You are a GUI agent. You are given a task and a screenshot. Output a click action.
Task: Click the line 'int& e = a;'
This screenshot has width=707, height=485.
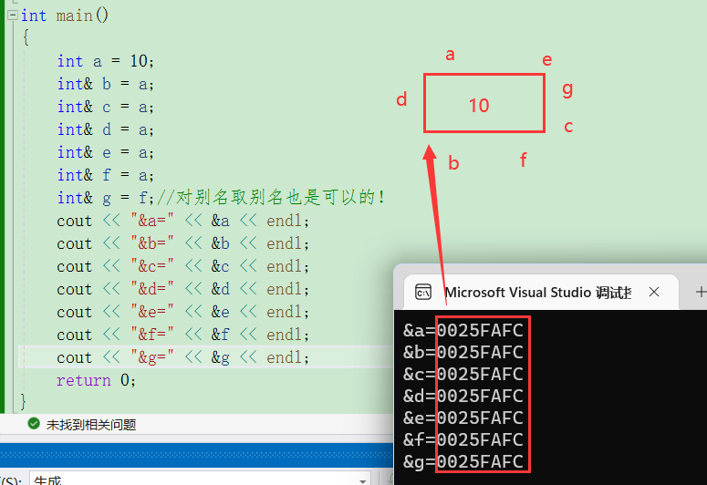[106, 152]
